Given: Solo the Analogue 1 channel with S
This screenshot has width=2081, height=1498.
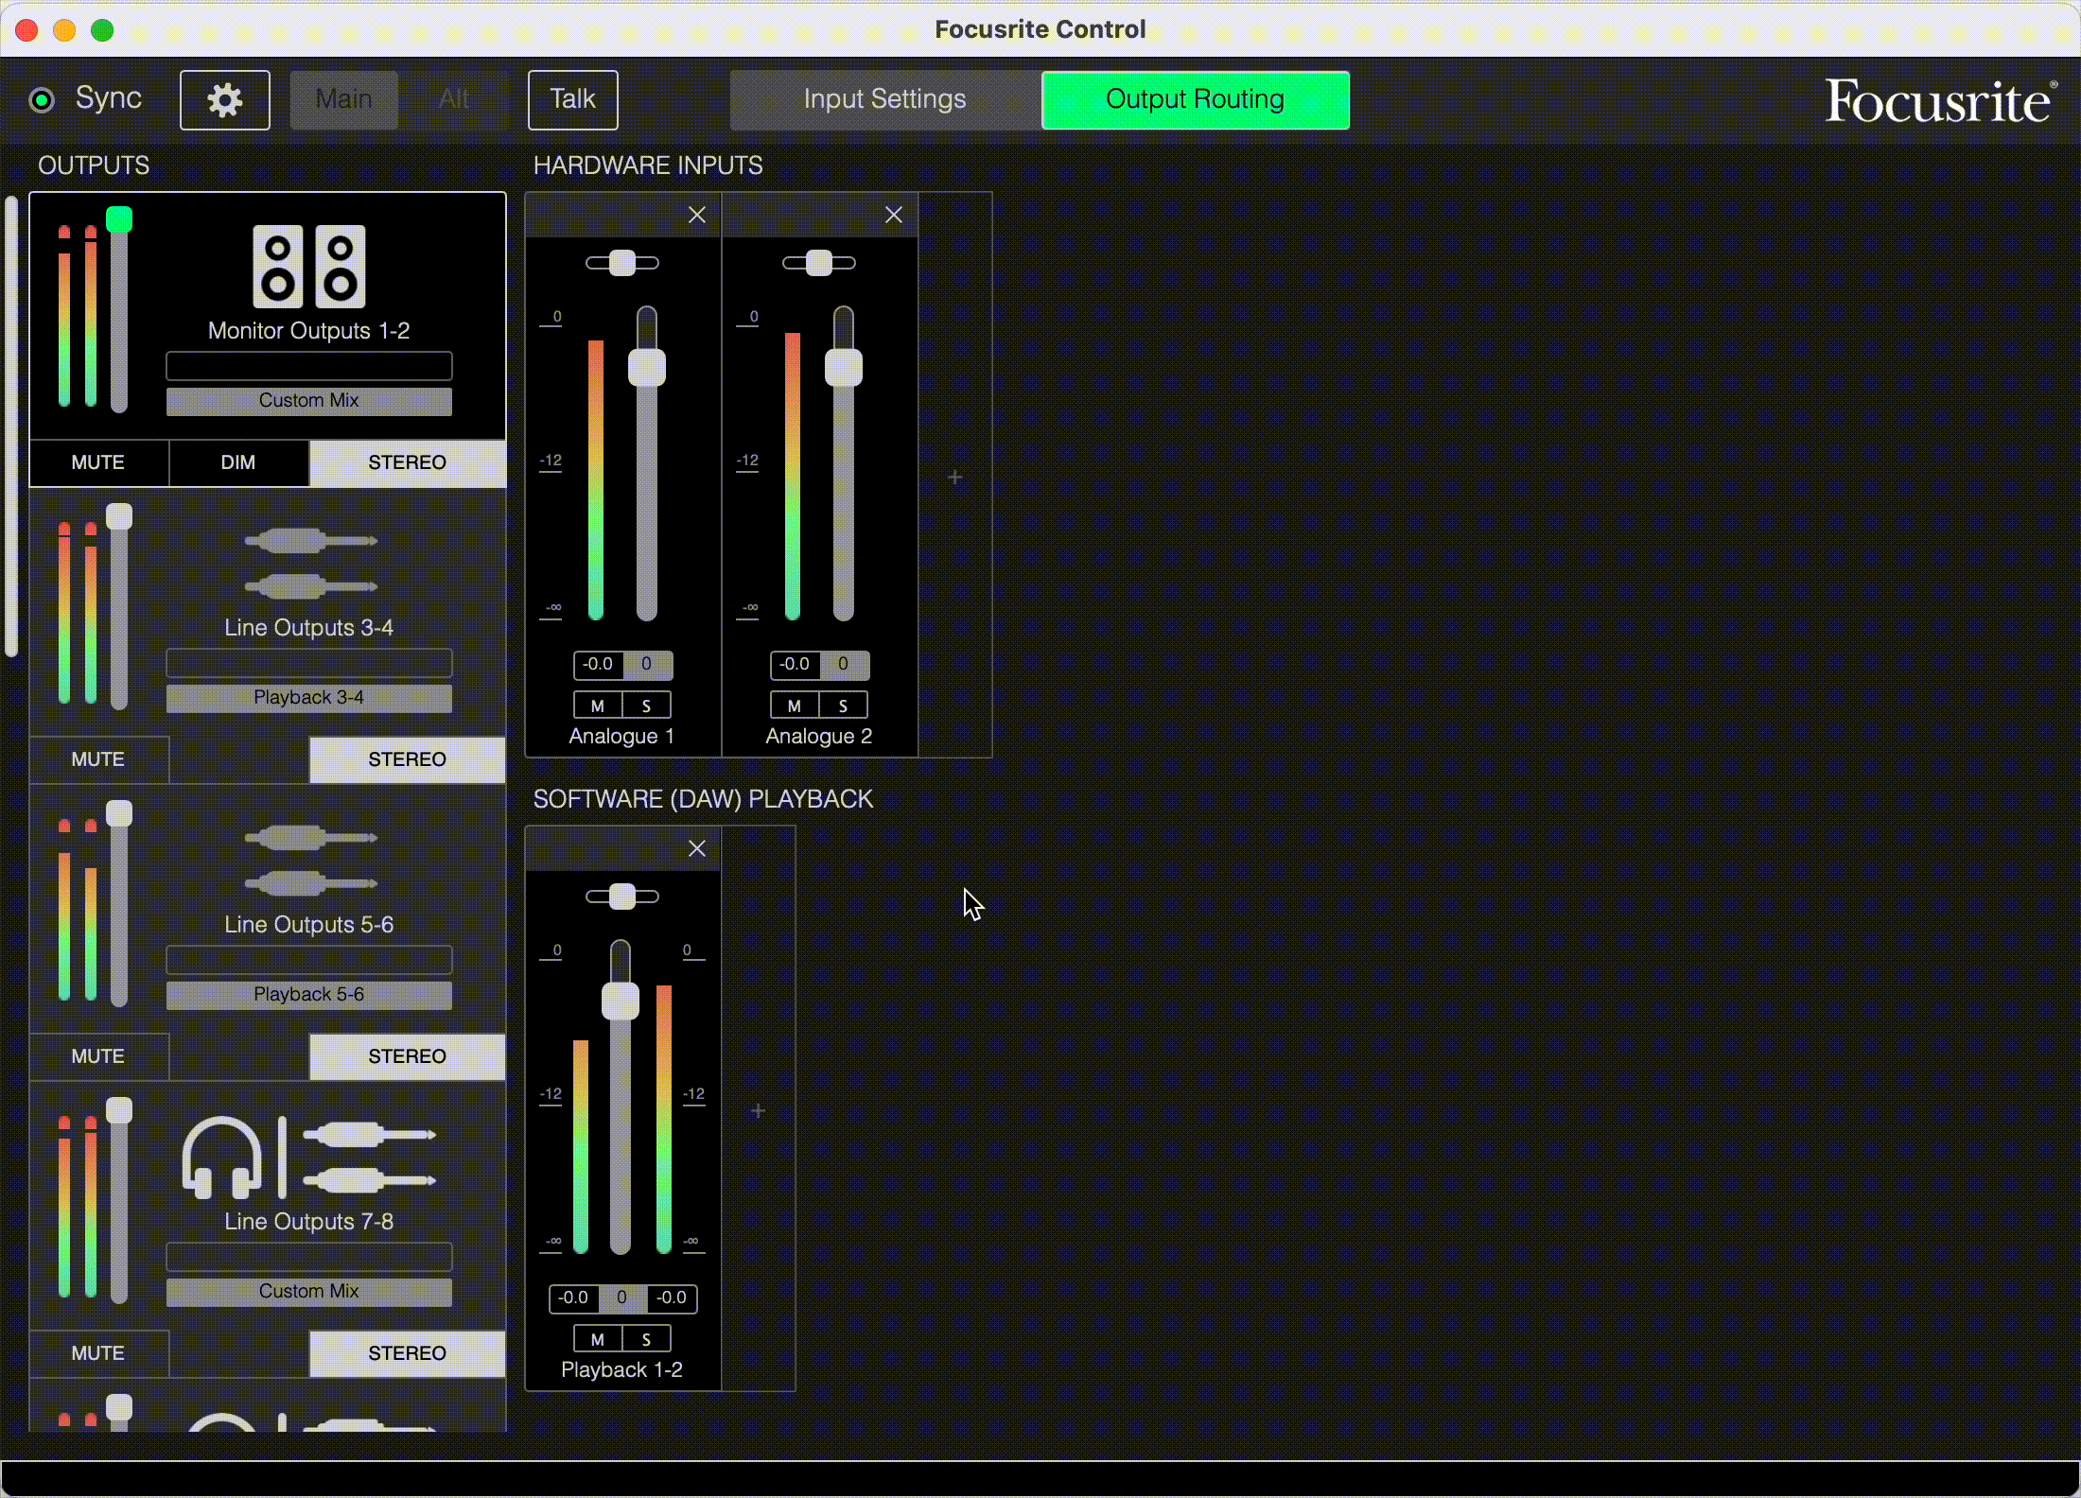Looking at the screenshot, I should pyautogui.click(x=647, y=705).
